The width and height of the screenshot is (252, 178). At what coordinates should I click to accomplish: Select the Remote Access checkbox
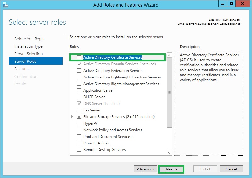tap(79, 143)
